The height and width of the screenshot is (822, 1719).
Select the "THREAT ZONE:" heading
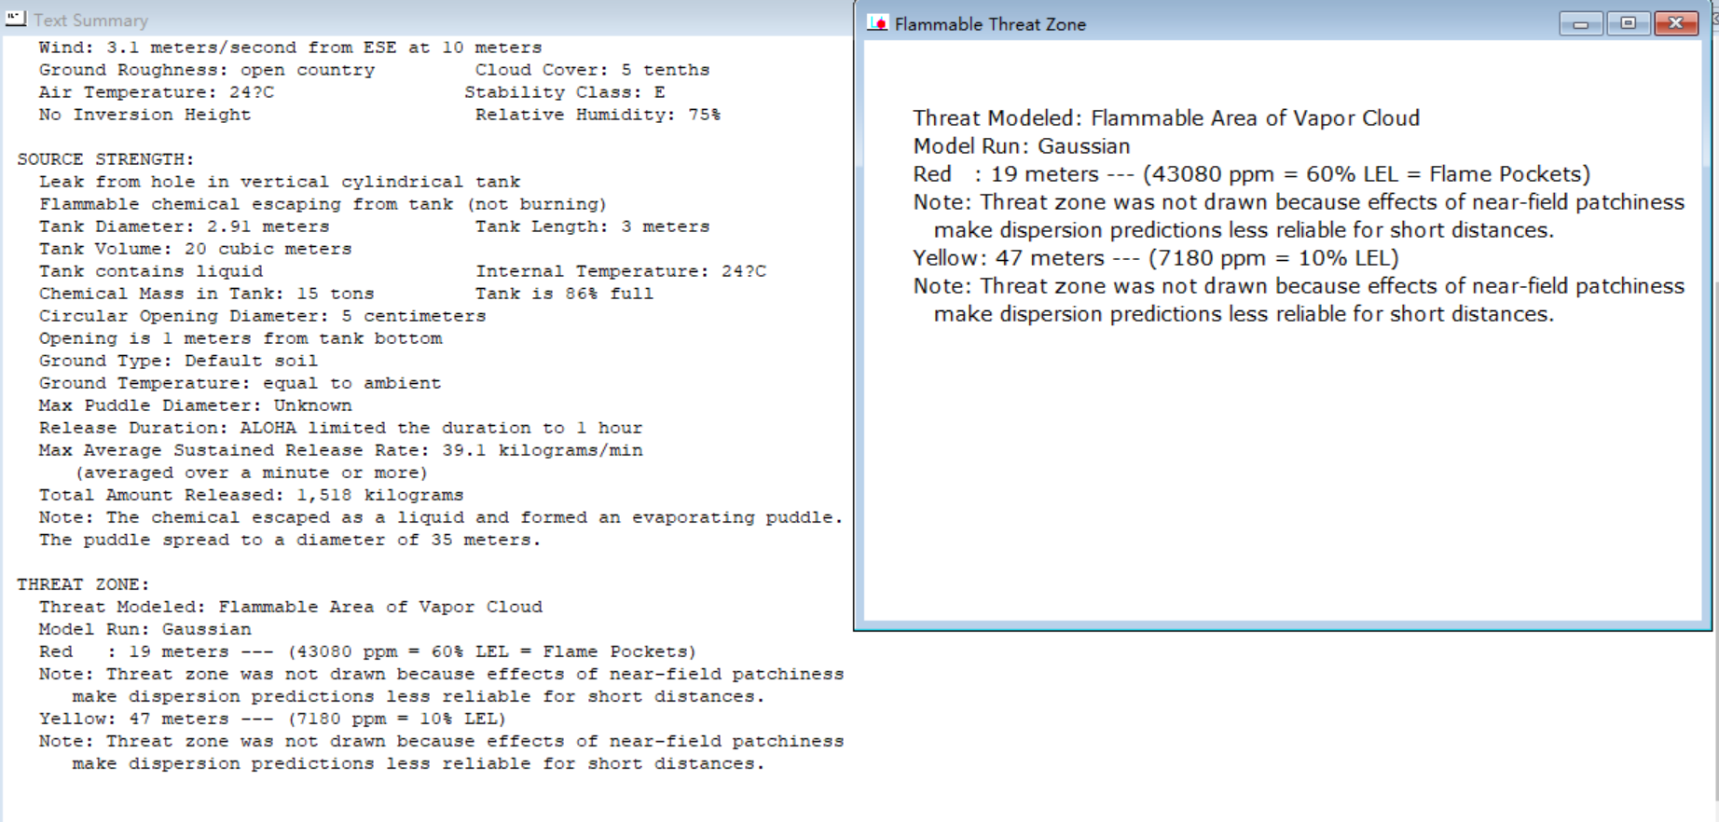(x=83, y=584)
